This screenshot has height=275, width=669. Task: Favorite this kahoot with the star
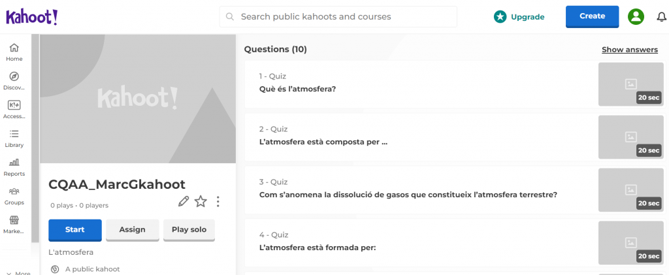coord(201,201)
